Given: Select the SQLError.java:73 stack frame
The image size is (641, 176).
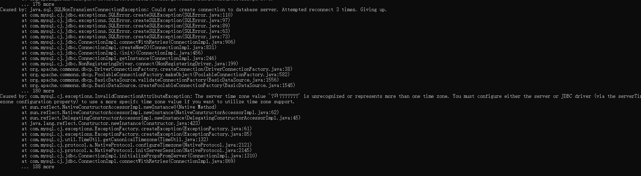Looking at the screenshot, I should tap(126, 37).
